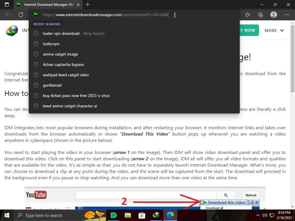295x221 pixels.
Task: Refresh the current page
Action: tap(21, 15)
